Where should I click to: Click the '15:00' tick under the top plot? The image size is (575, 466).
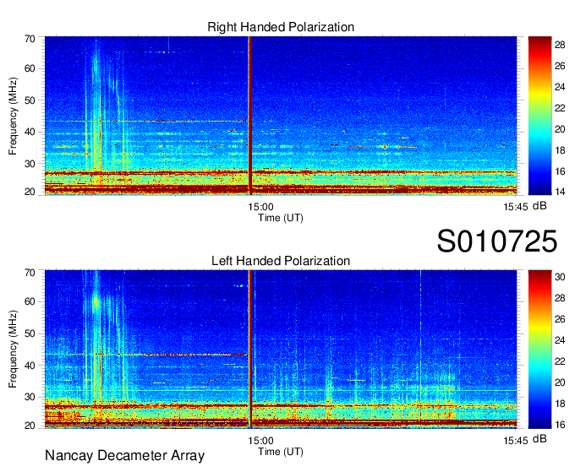pyautogui.click(x=260, y=207)
